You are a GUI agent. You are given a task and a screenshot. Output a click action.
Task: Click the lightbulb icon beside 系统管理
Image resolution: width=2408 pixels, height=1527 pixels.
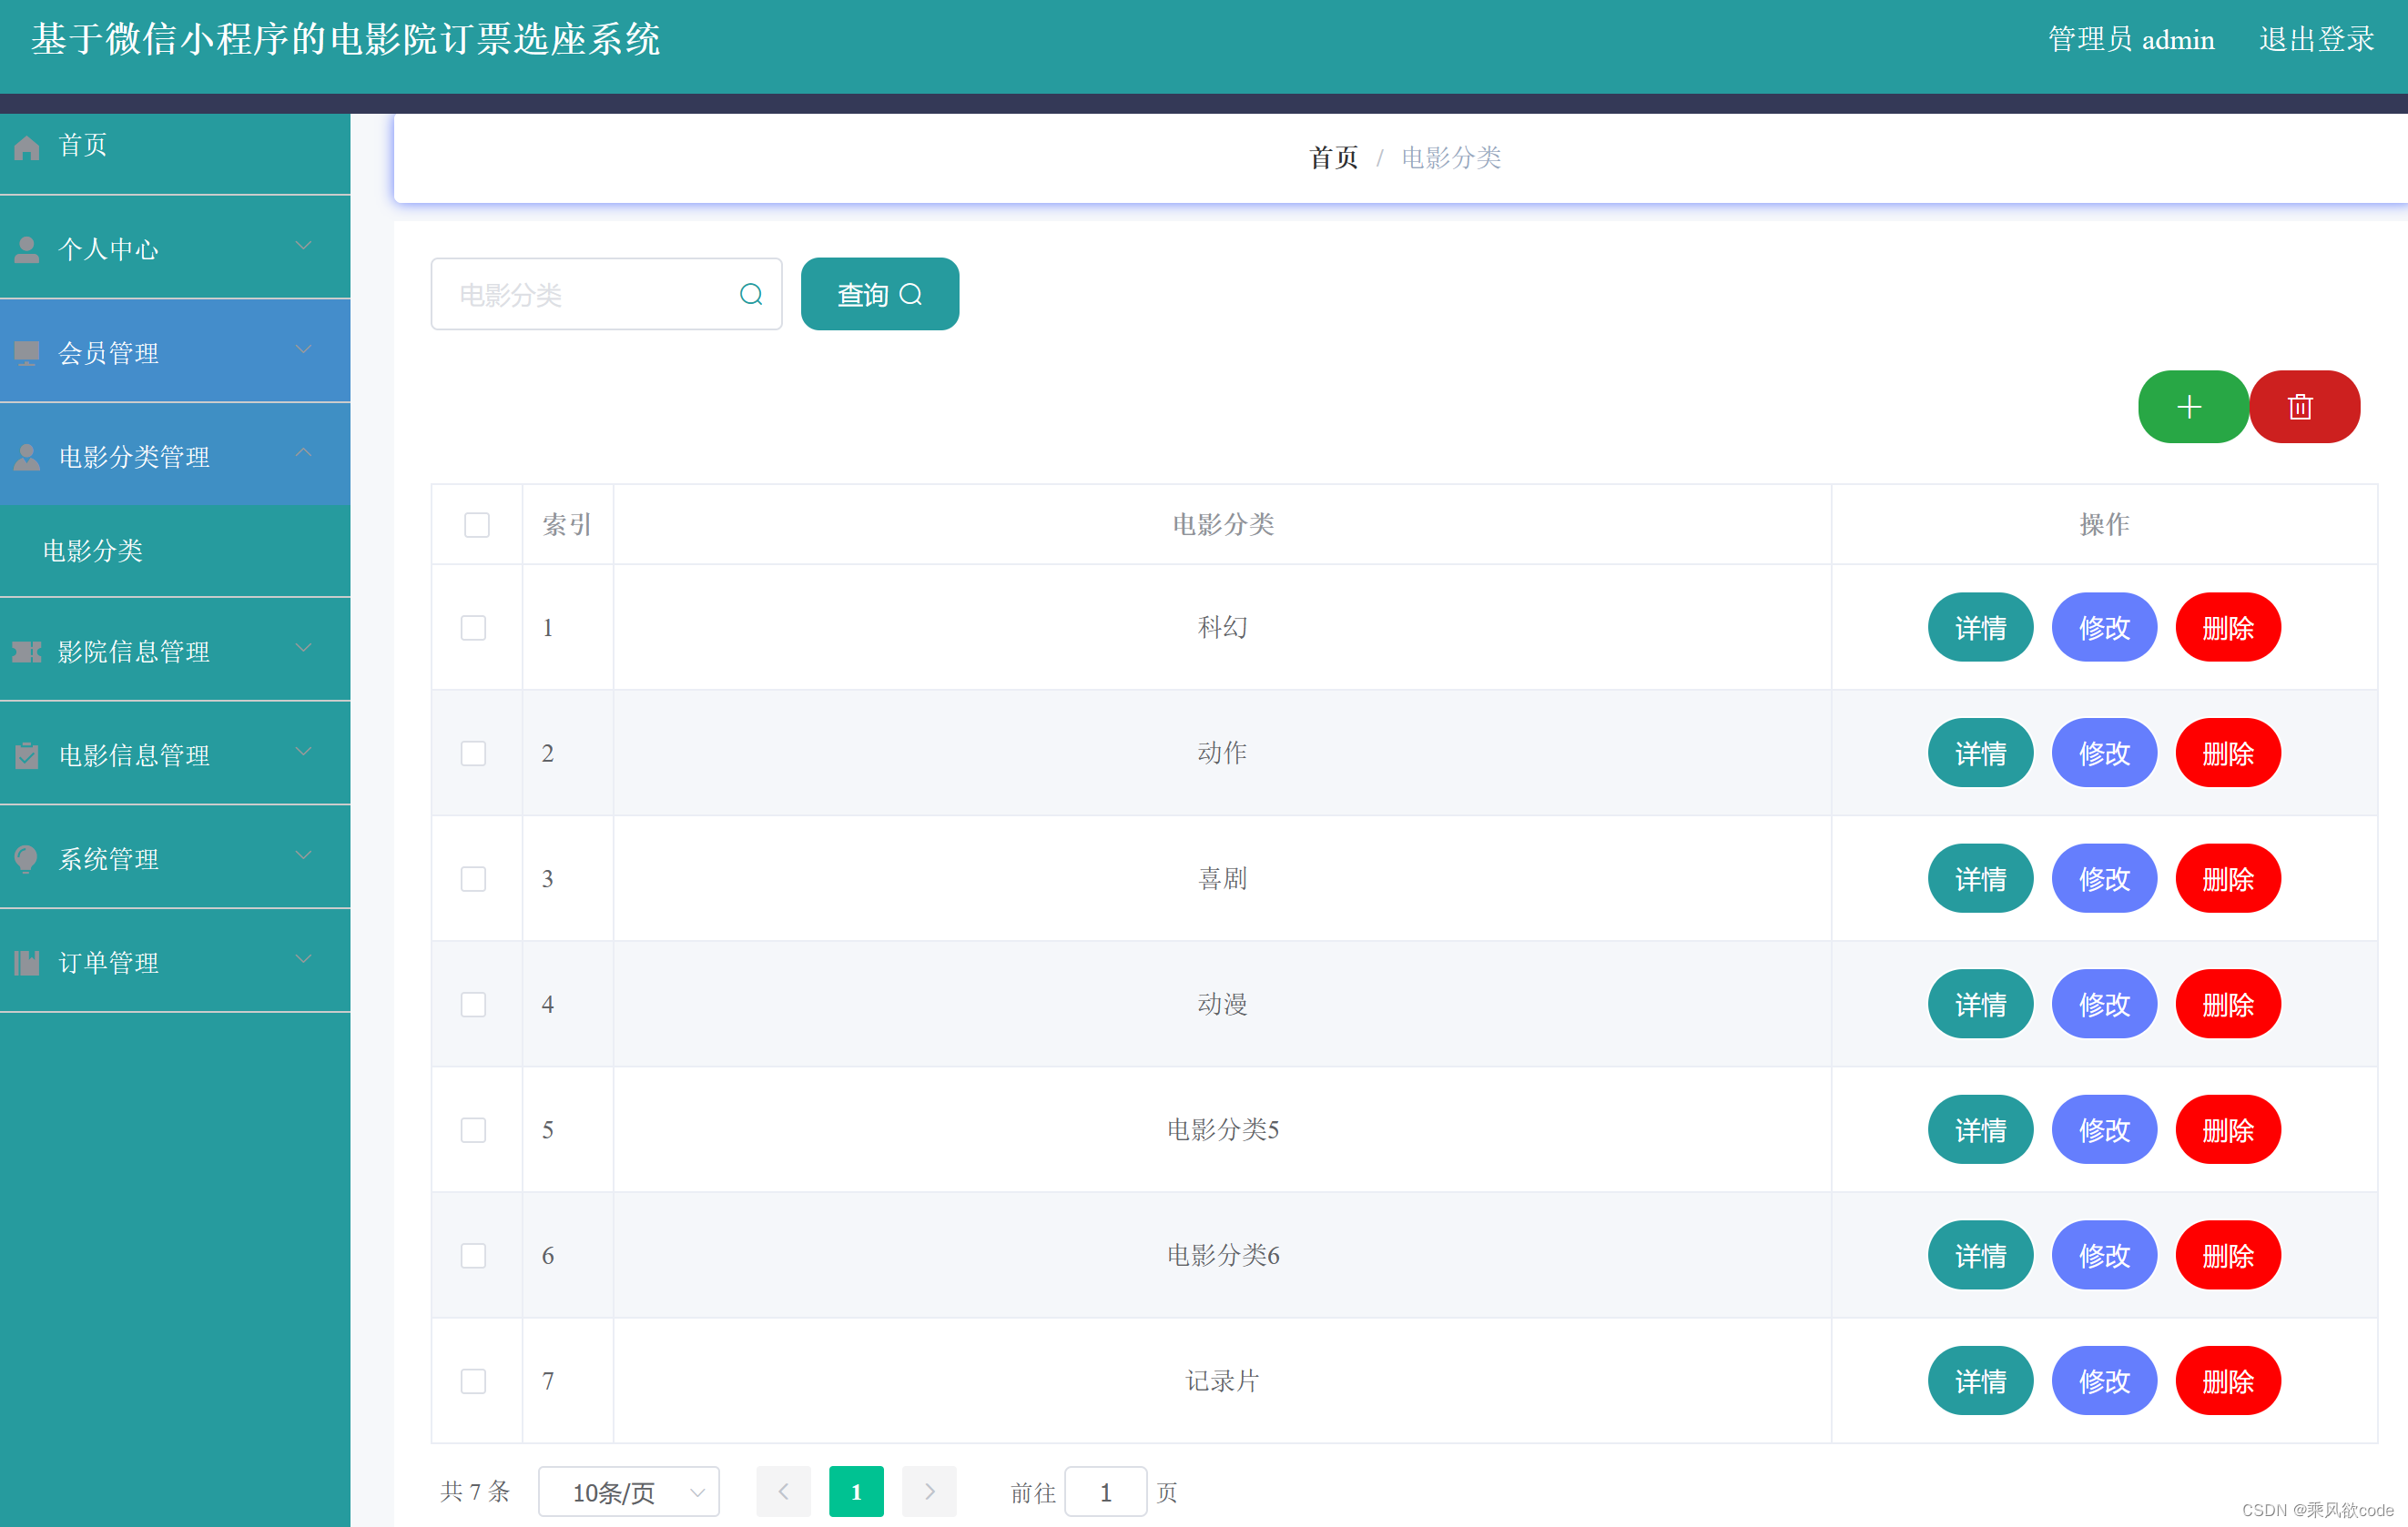pyautogui.click(x=27, y=858)
